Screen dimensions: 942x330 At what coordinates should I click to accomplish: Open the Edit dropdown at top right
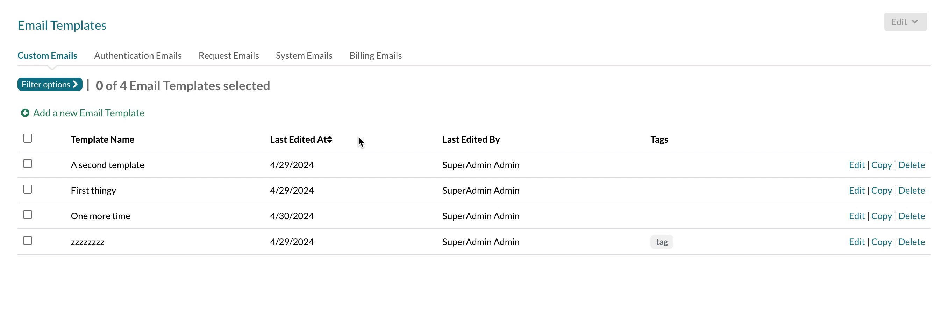click(905, 22)
